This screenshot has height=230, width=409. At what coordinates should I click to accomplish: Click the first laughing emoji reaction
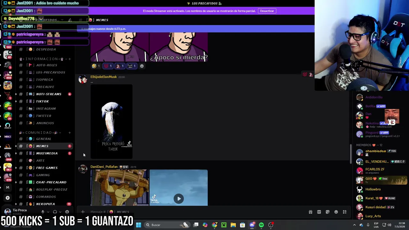click(96, 66)
